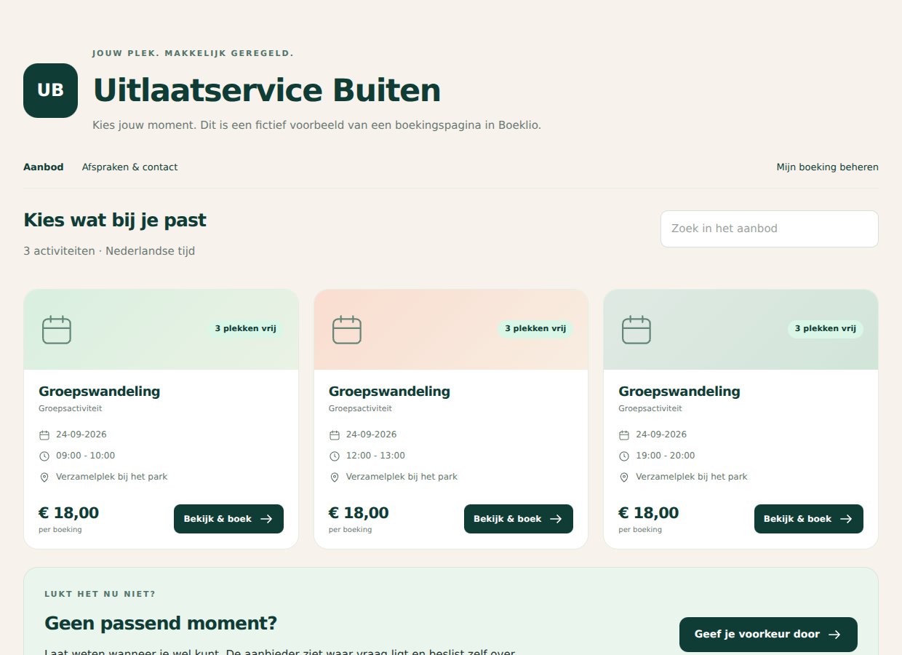Switch to Afspraken & contact tab
Viewport: 902px width, 655px height.
pyautogui.click(x=129, y=167)
